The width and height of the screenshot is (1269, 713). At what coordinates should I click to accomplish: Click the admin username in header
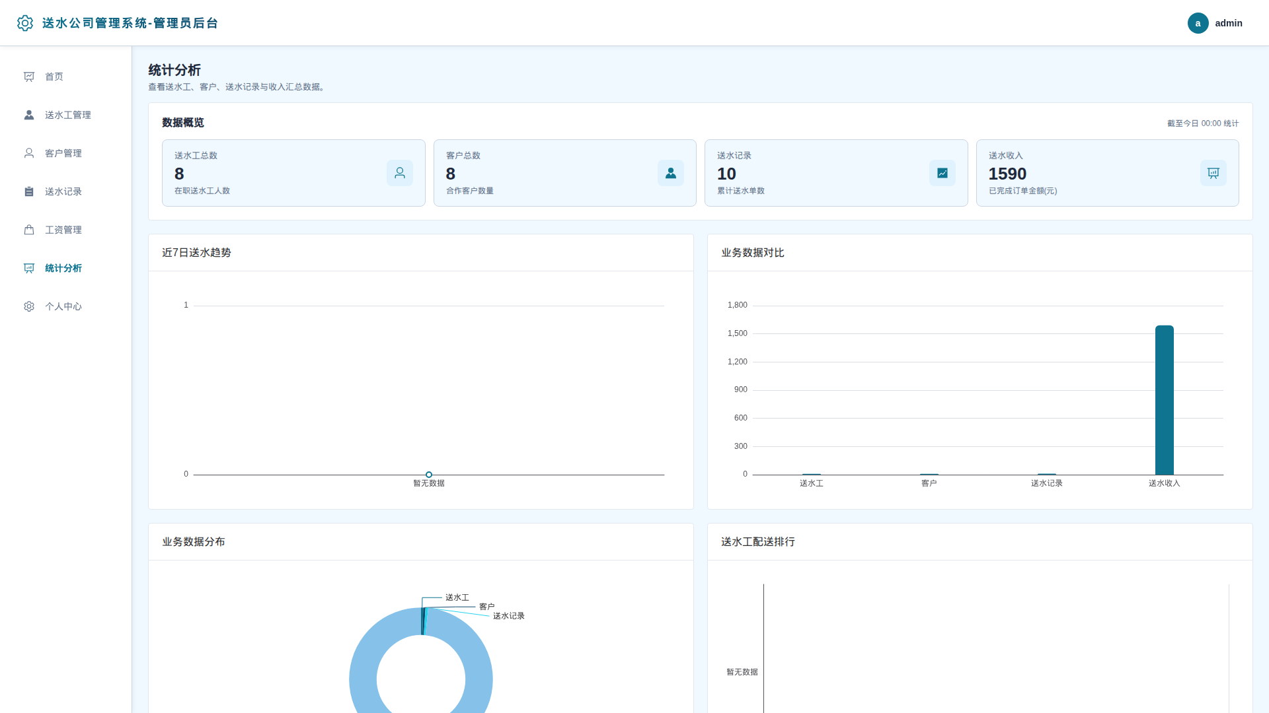point(1229,23)
